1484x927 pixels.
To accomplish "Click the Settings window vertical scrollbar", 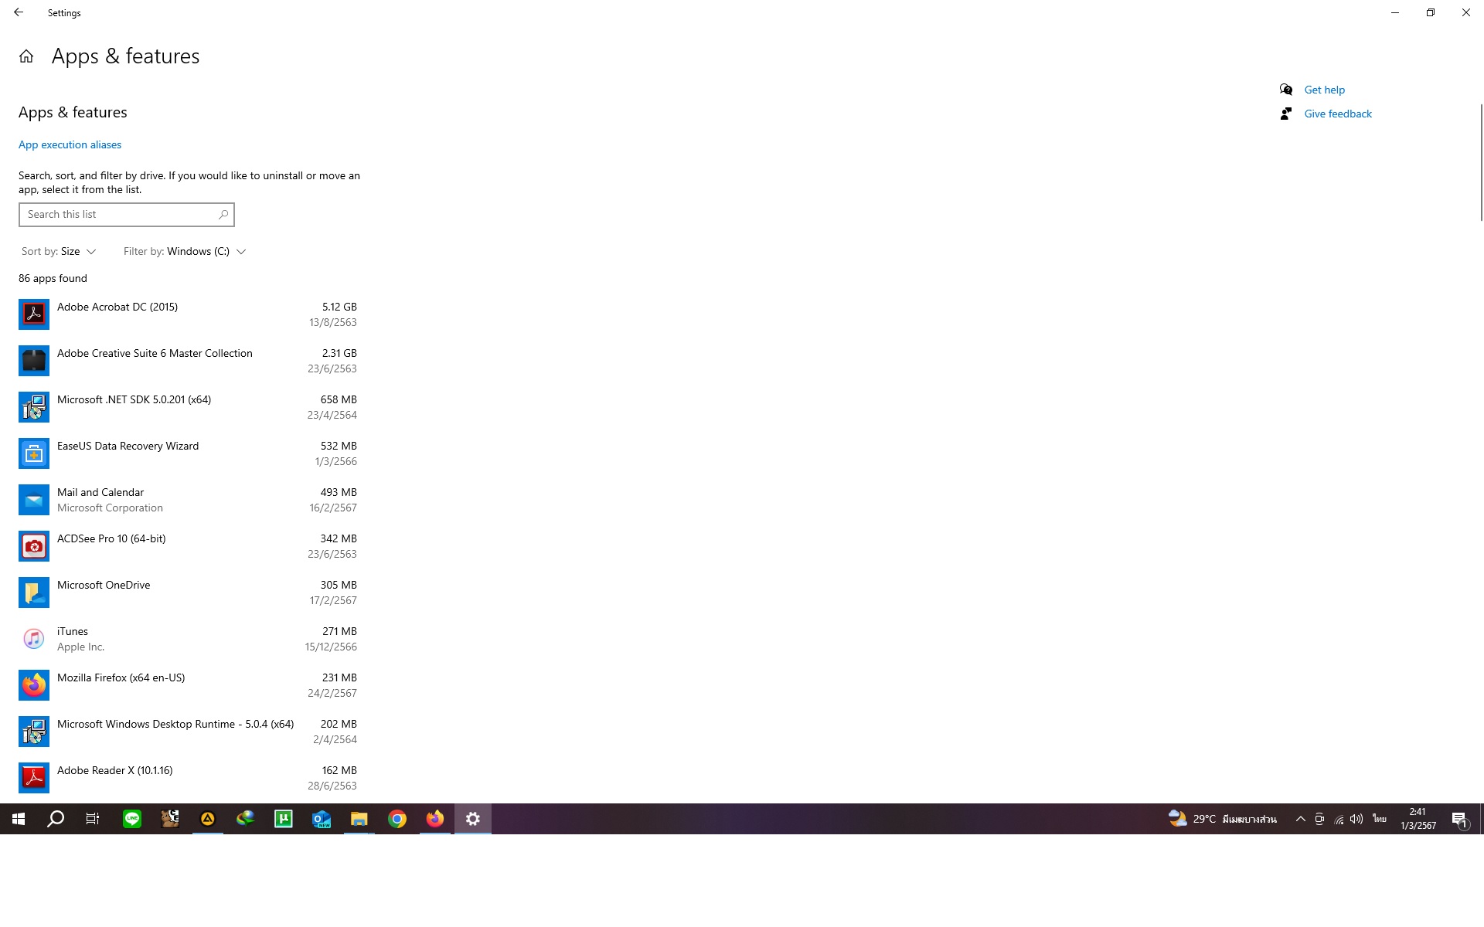I will [x=1481, y=162].
